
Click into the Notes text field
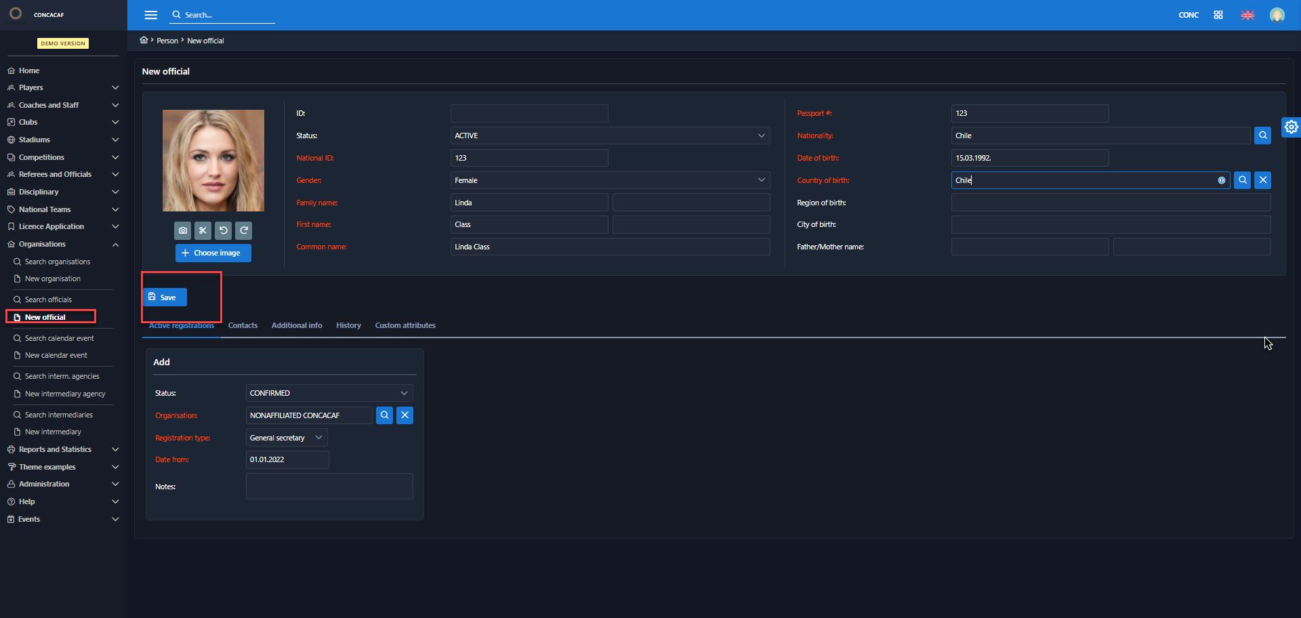pyautogui.click(x=329, y=486)
